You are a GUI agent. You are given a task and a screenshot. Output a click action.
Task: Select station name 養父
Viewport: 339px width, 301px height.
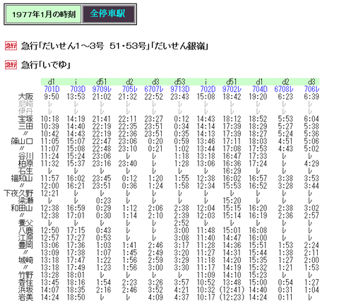click(25, 223)
